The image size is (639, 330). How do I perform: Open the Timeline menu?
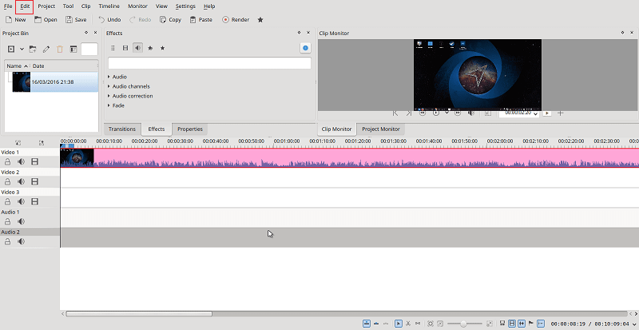point(109,6)
